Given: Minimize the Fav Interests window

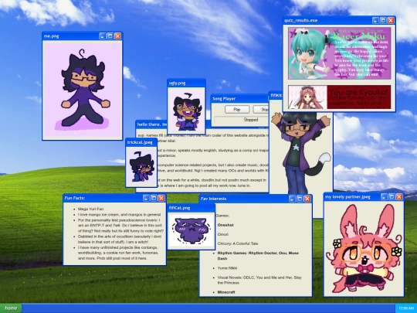Looking at the screenshot, I should 292,199.
